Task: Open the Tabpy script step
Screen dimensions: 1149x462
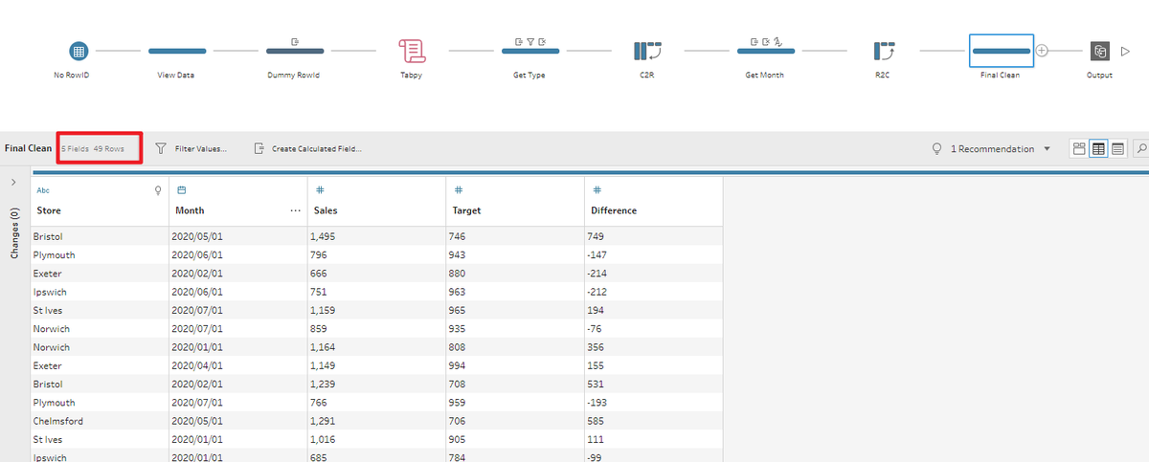Action: pos(411,51)
